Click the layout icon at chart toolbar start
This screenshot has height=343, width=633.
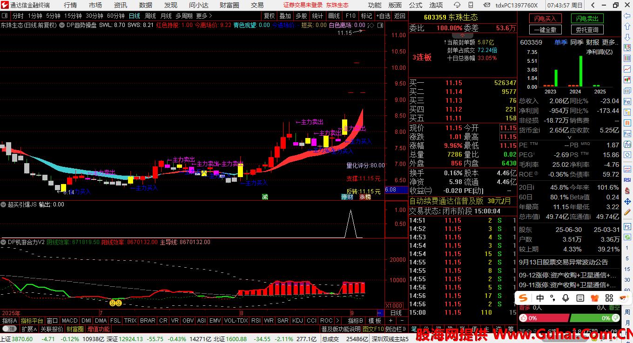tap(5, 16)
